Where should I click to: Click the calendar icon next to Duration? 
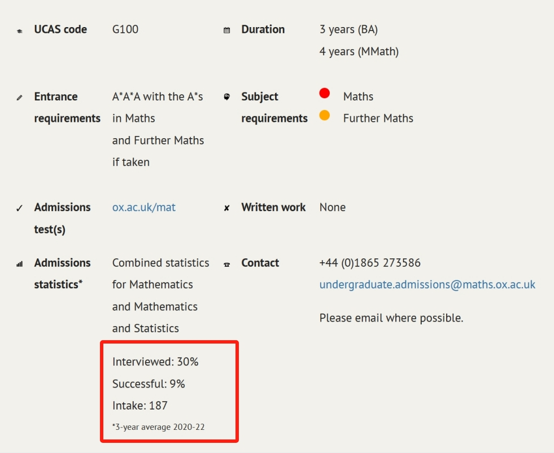click(x=227, y=30)
